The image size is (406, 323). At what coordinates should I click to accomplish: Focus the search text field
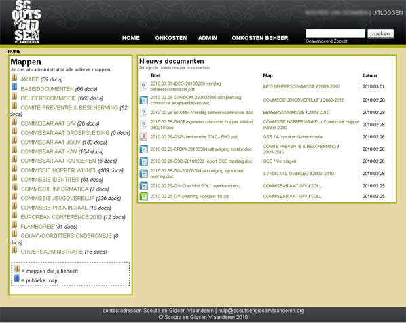tap(335, 34)
